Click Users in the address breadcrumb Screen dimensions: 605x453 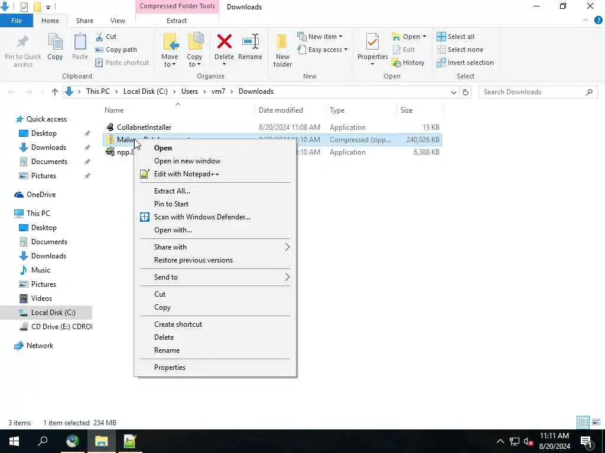coord(190,91)
